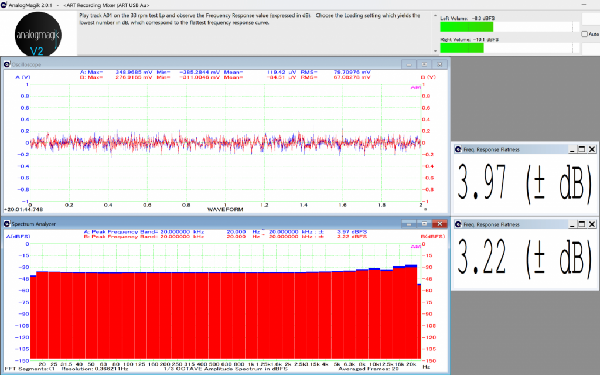Click the 'Resolution: 0.366211Hz' status text
Screen dimensions: 600x375
pos(94,369)
